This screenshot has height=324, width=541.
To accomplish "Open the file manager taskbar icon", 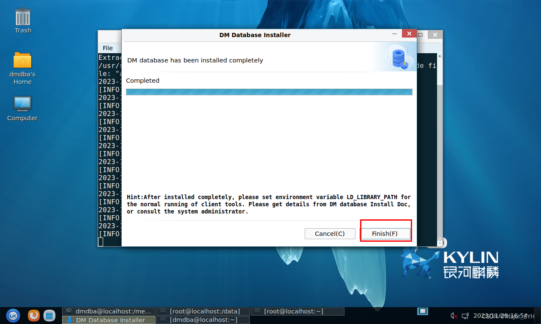I will coord(49,315).
